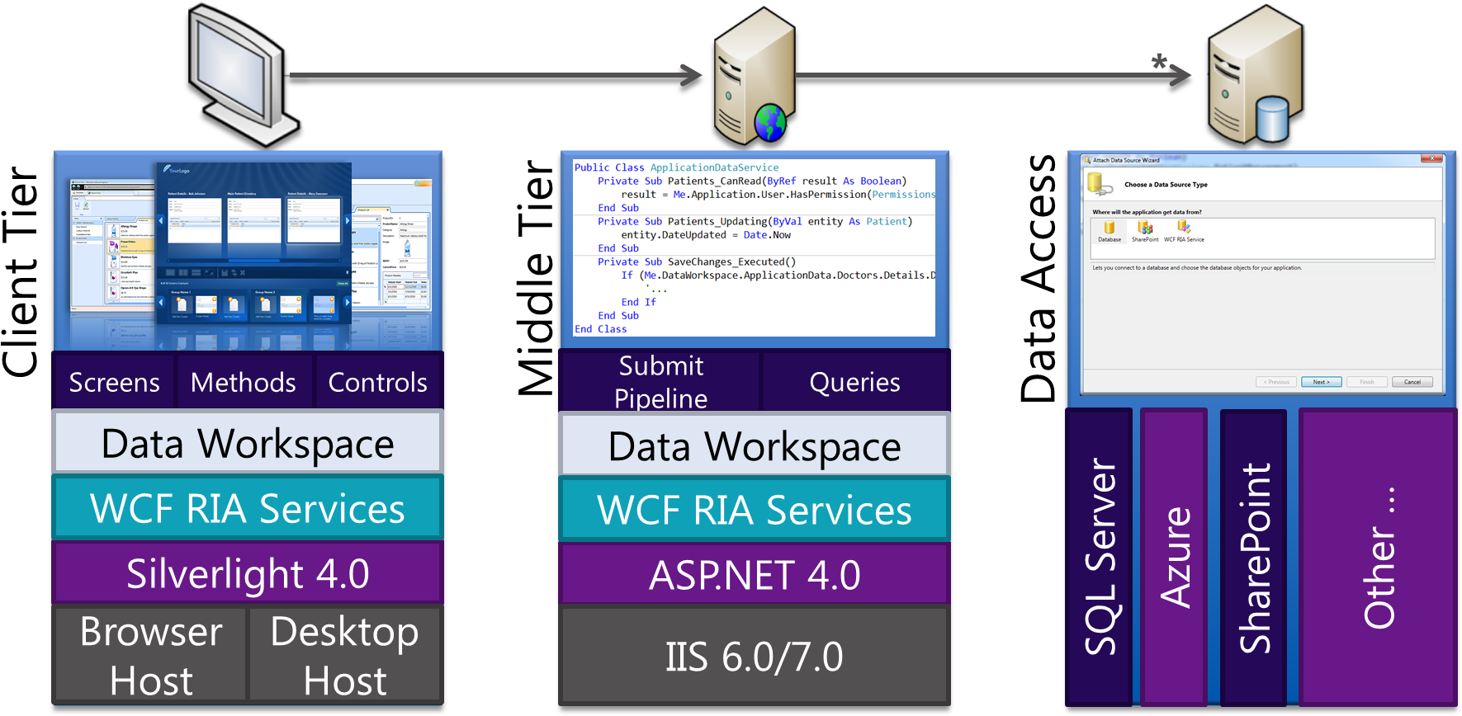Viewport: 1462px width, 716px height.
Task: Click the 'Private Sub Patients_CanRead' code line
Action: point(752,181)
